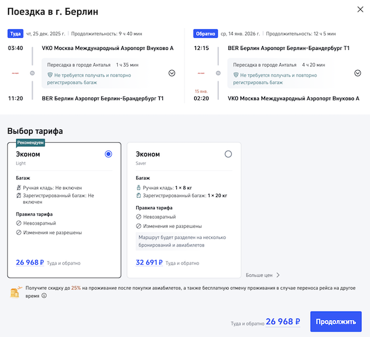The width and height of the screenshot is (370, 337).
Task: Click the return baggage shield icon
Action: (235, 75)
